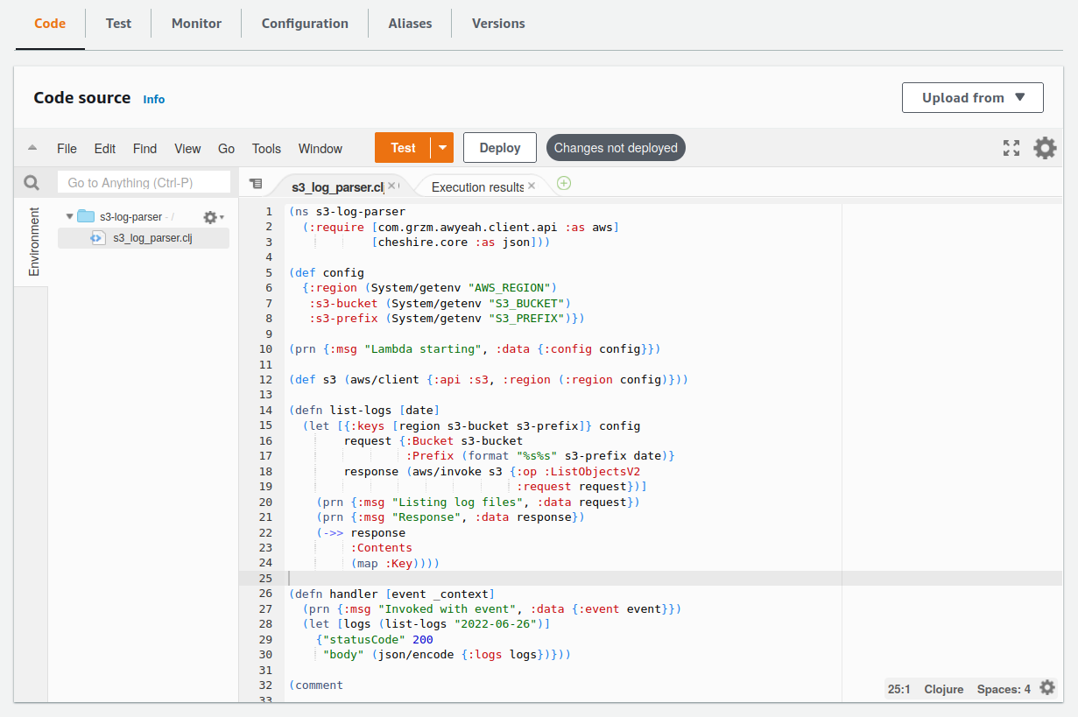Screen dimensions: 1078x717
Task: Click the comment form on line 32
Action: click(319, 685)
